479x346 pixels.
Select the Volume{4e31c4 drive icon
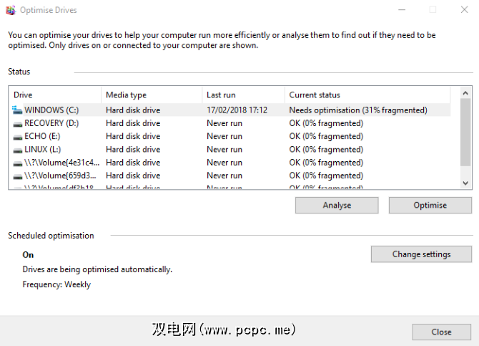coord(18,163)
